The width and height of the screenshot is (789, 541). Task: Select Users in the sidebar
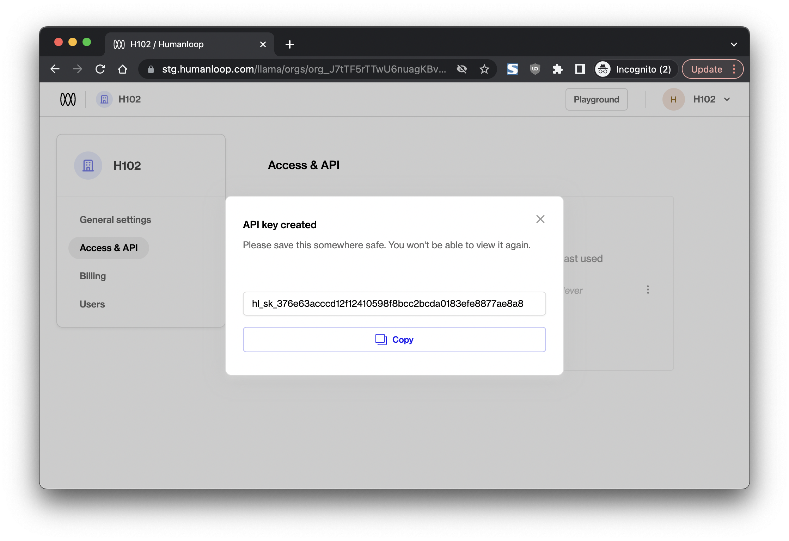click(x=92, y=304)
